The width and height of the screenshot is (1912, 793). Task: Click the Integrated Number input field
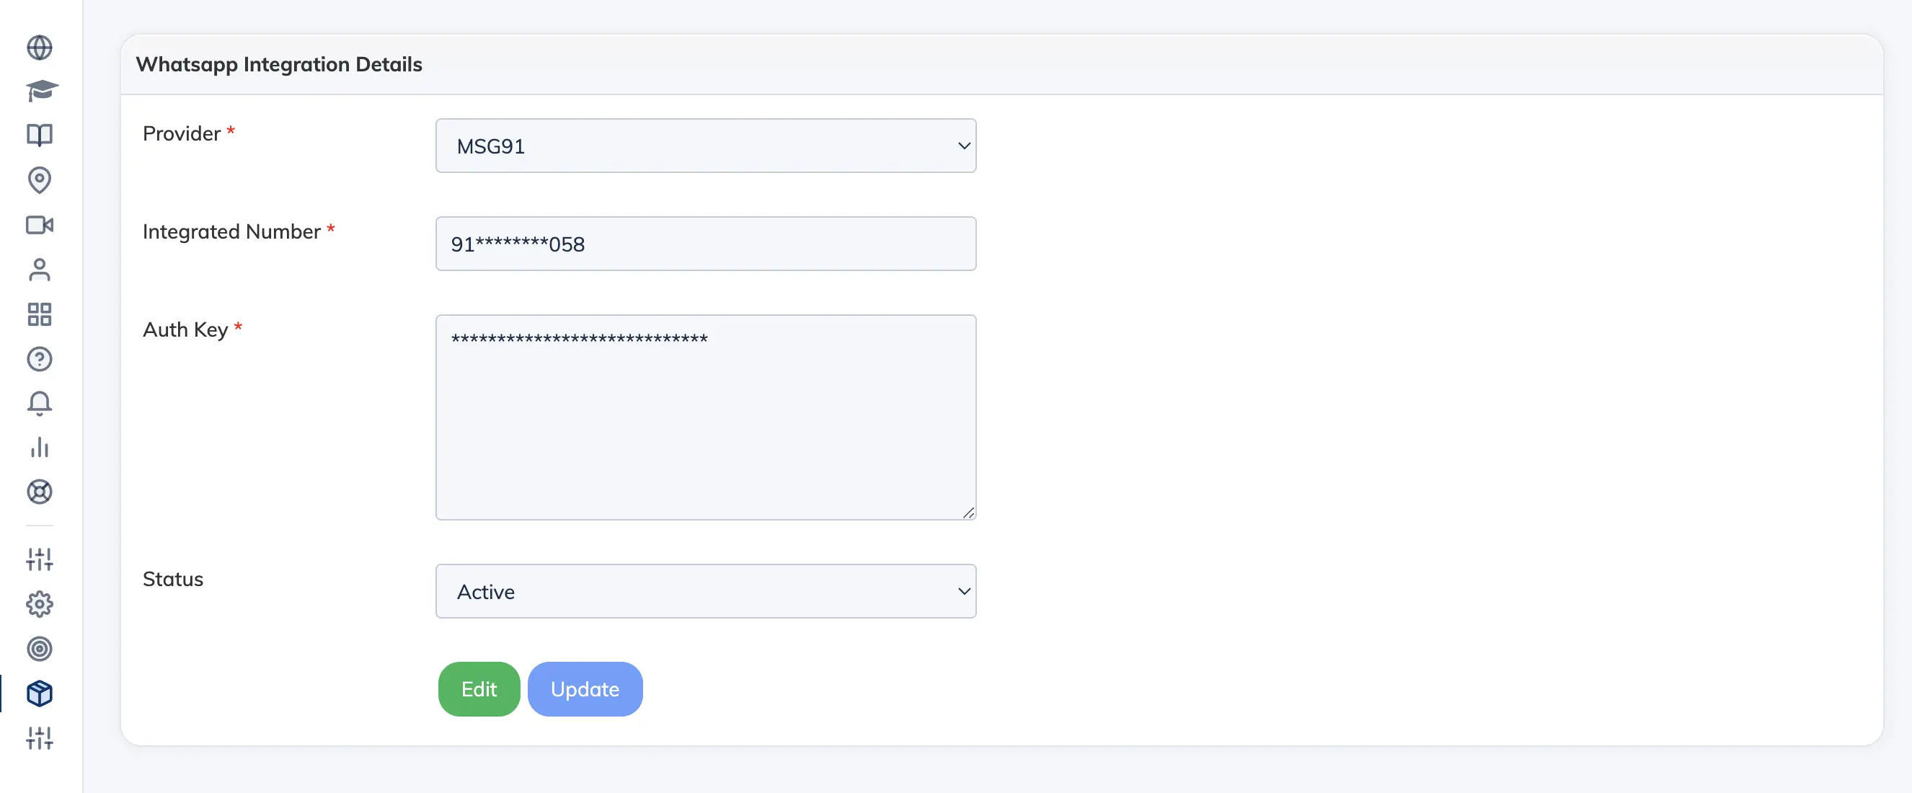click(705, 244)
